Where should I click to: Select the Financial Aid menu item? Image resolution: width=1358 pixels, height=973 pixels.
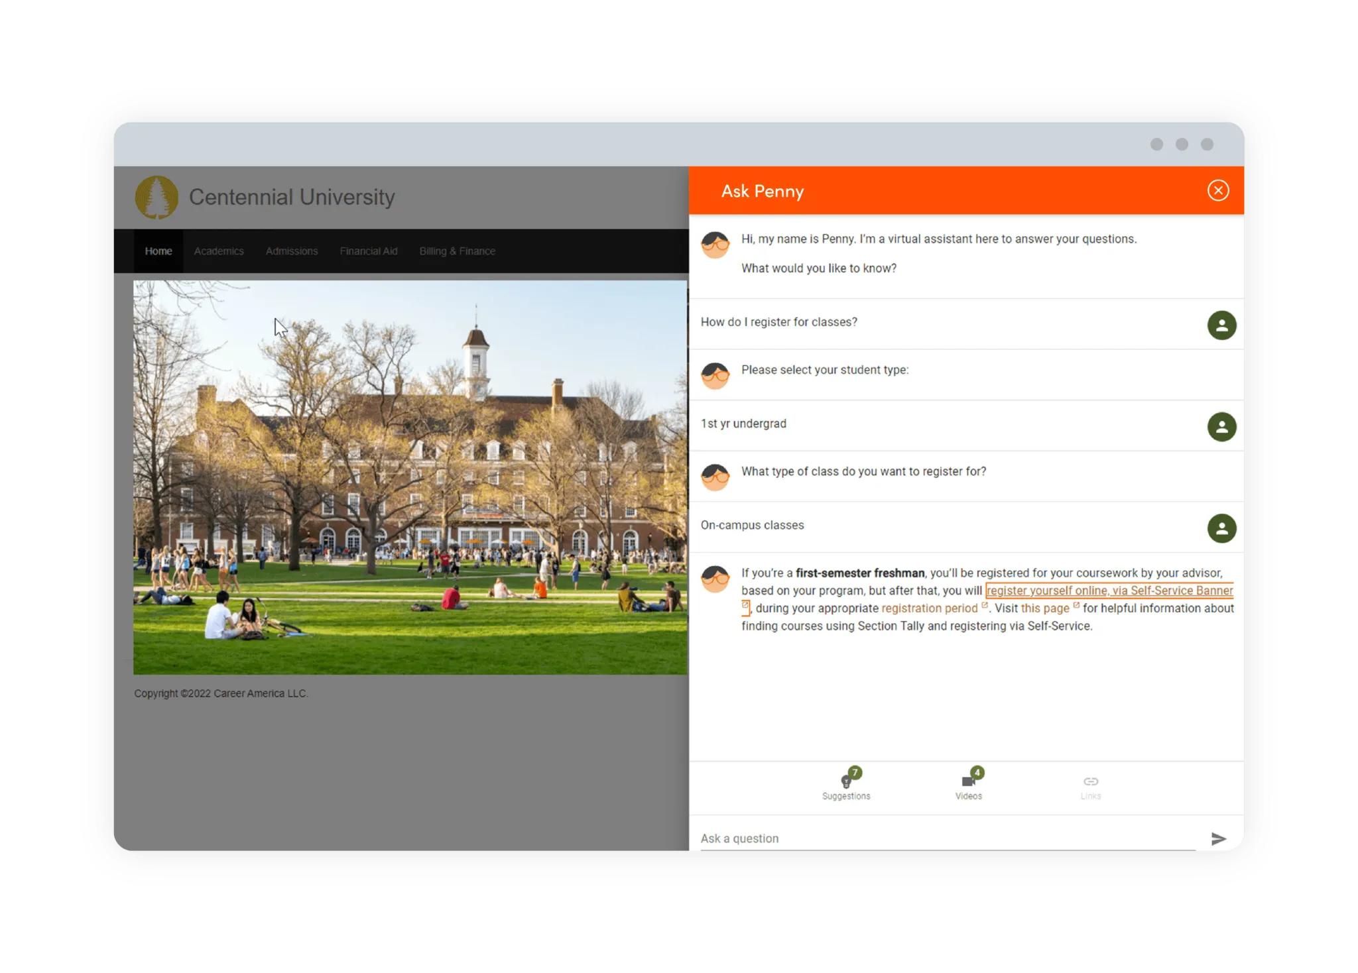point(369,251)
